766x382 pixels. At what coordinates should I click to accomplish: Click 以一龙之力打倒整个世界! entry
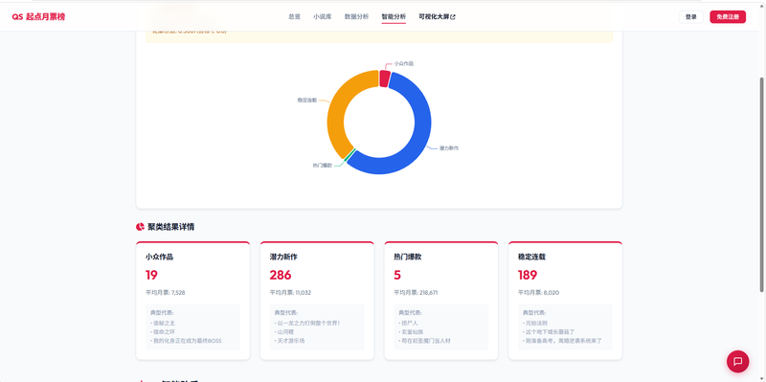click(307, 323)
